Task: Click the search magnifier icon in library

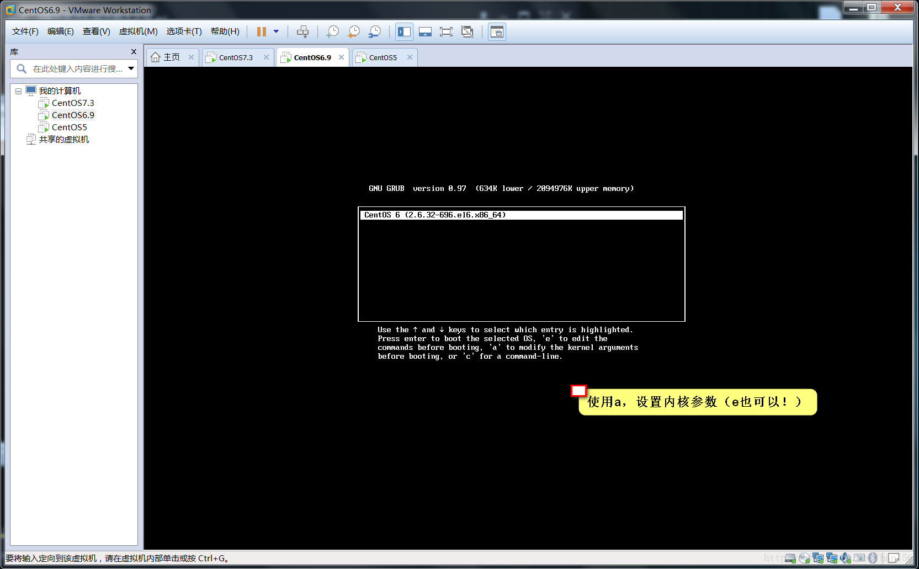Action: 22,68
